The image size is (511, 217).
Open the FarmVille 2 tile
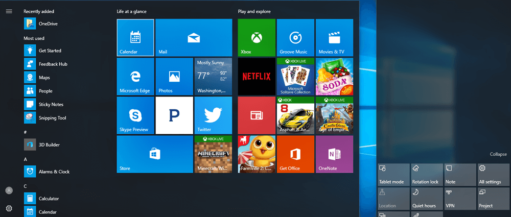point(257,154)
